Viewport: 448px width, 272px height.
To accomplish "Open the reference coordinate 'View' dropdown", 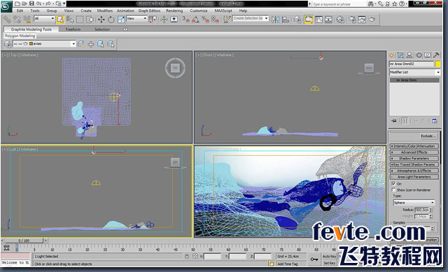I will (x=137, y=19).
